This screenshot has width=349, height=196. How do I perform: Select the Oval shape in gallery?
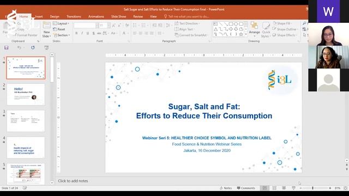coord(236,24)
